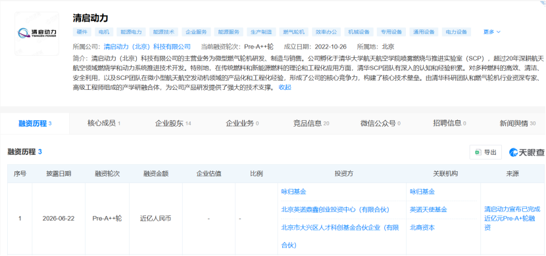Open the 企业业务 tab
Screen dimensions: 546x256
pos(242,123)
